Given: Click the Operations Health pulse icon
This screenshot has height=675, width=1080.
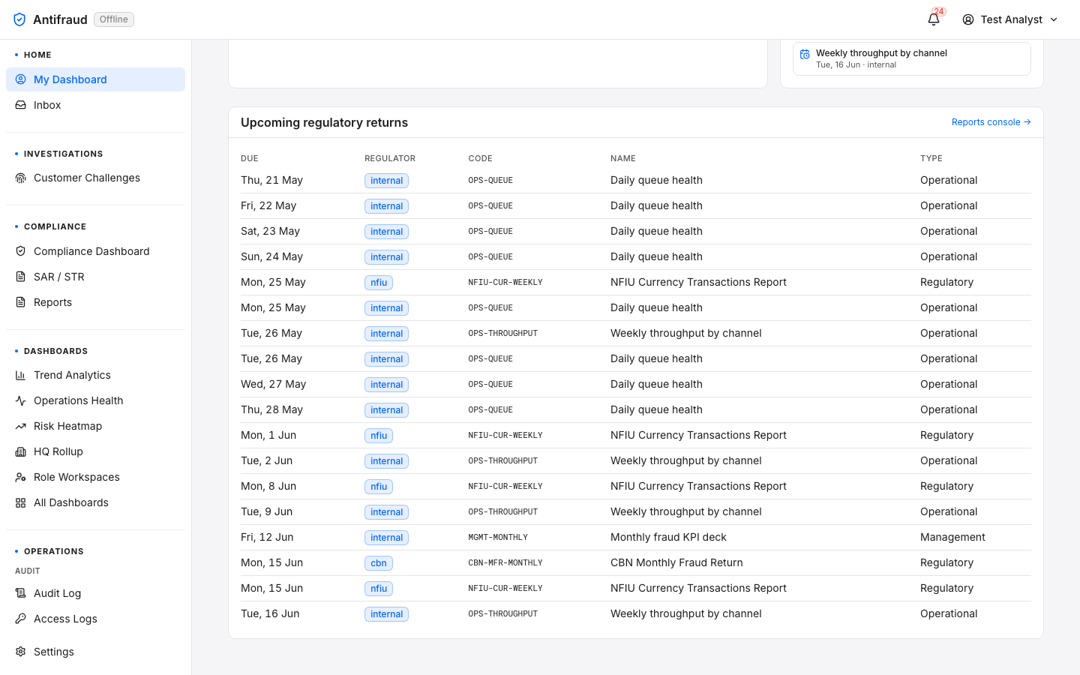Looking at the screenshot, I should coord(21,400).
